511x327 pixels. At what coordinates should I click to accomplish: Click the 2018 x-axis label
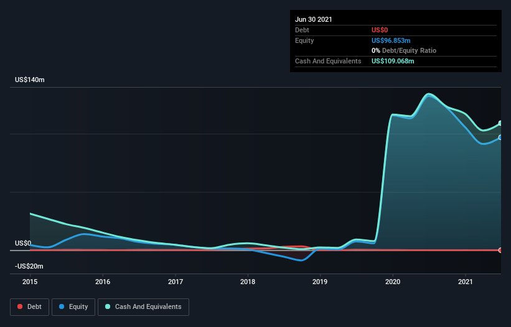click(248, 282)
